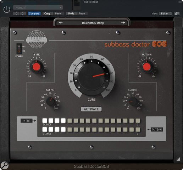The image size is (183, 170).
Task: Click the Soundevice Digital logo badge
Action: 37,39
